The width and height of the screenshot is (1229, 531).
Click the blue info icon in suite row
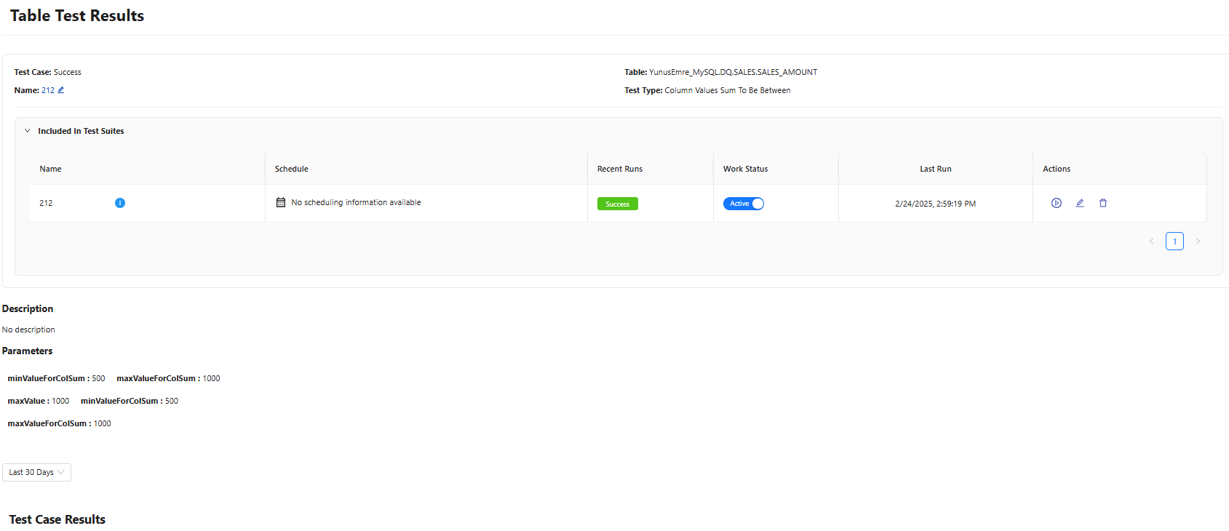(120, 203)
